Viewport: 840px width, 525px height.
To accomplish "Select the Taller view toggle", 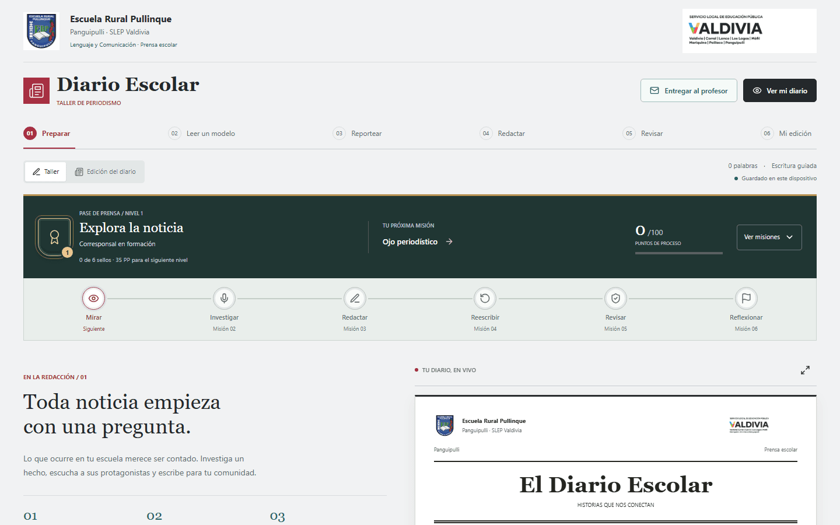I will click(x=45, y=171).
